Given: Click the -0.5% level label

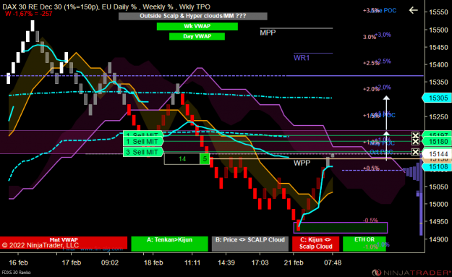Looking at the screenshot, I should tap(370, 220).
